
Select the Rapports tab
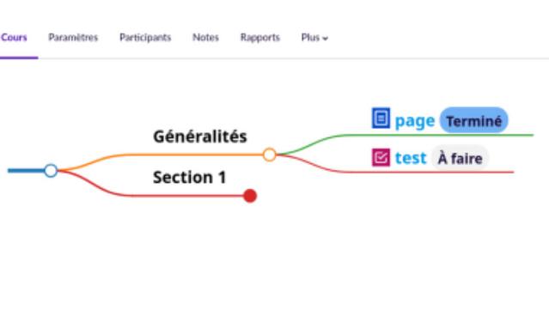[260, 38]
